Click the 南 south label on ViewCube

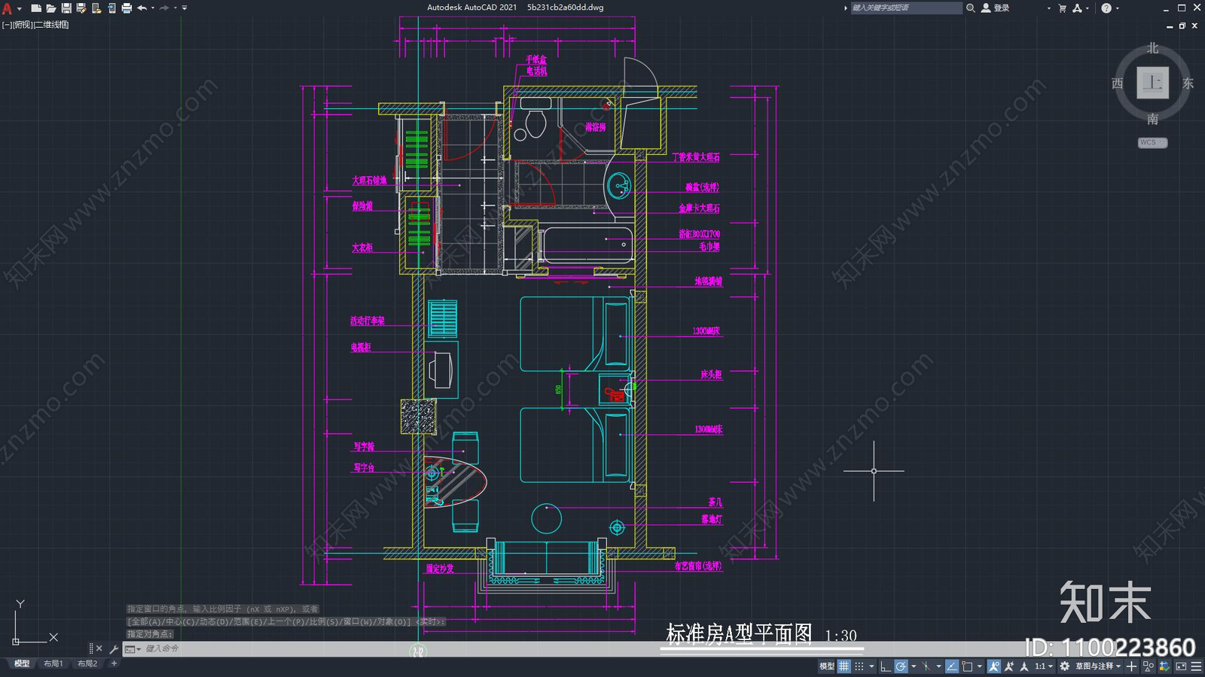click(1152, 119)
